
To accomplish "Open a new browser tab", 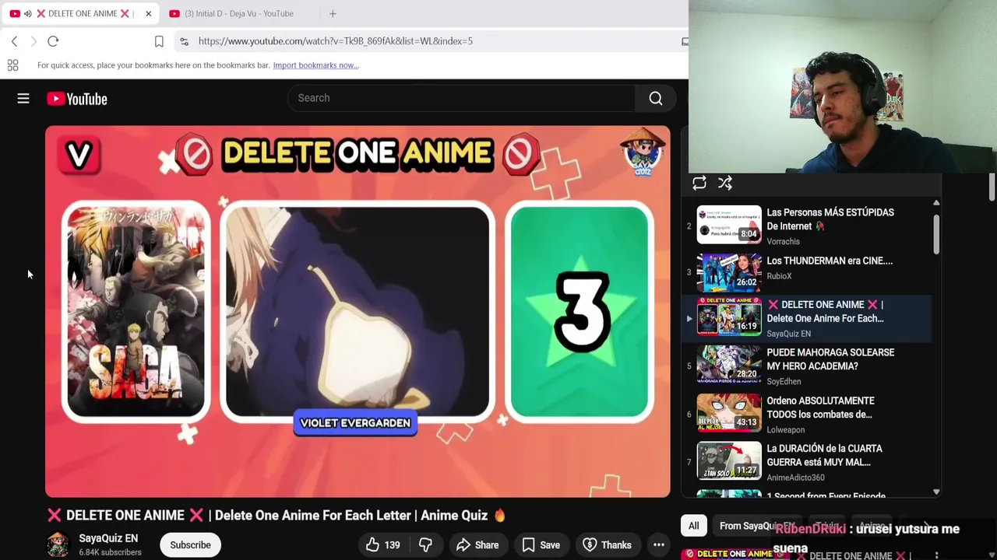I will coord(333,13).
